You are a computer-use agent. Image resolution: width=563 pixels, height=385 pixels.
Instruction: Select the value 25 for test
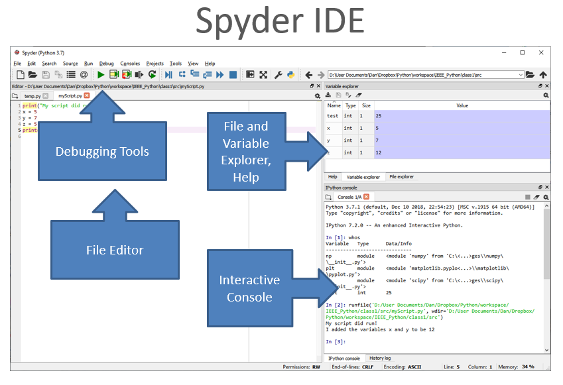pyautogui.click(x=462, y=116)
